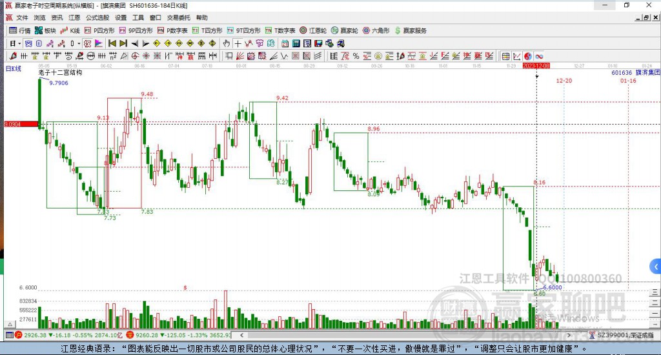The image size is (661, 355).
Task: Open the calendar icon showing 21
Action: [285, 43]
